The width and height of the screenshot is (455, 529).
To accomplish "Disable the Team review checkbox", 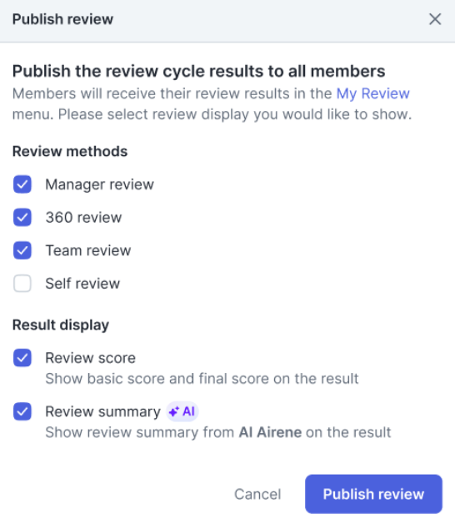I will tap(22, 250).
